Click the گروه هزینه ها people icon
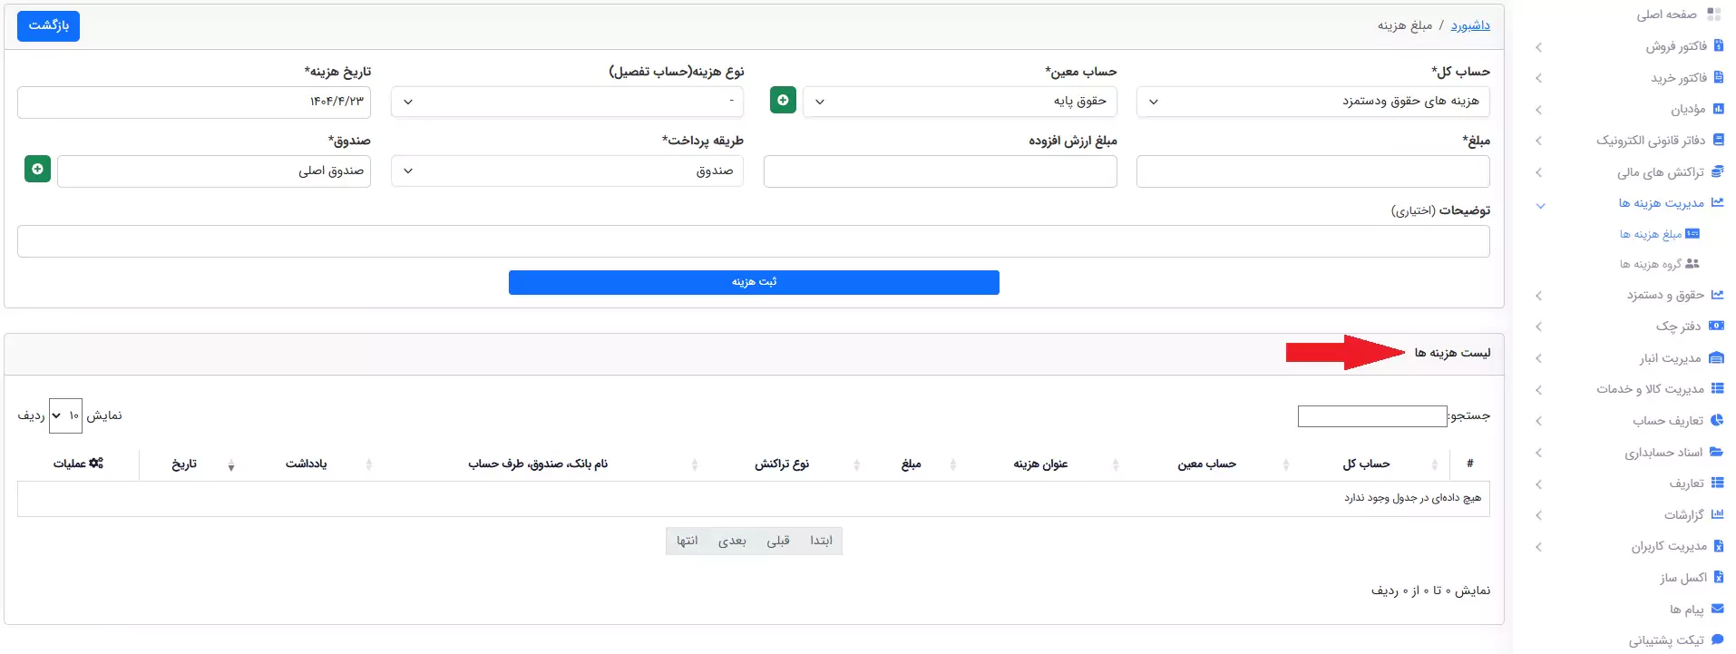The width and height of the screenshot is (1736, 654). tap(1692, 264)
